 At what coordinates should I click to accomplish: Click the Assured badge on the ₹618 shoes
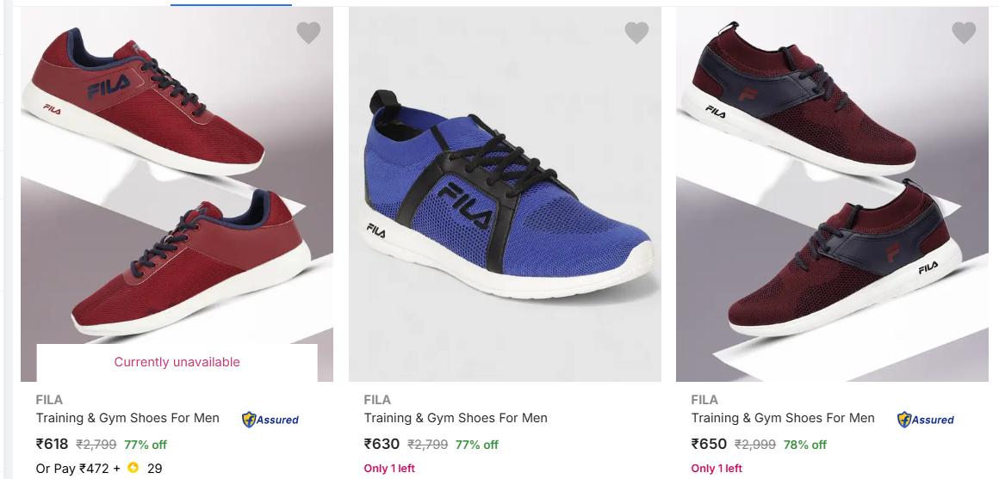click(x=270, y=420)
